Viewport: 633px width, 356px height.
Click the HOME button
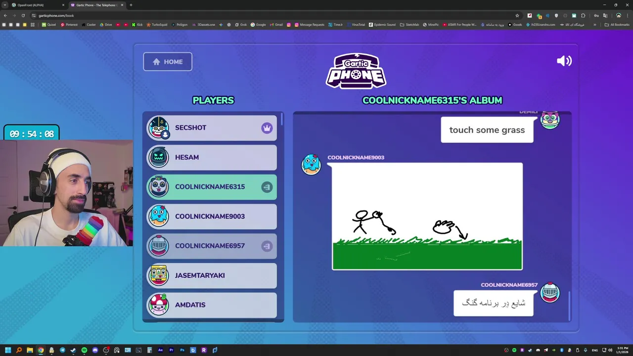(168, 62)
